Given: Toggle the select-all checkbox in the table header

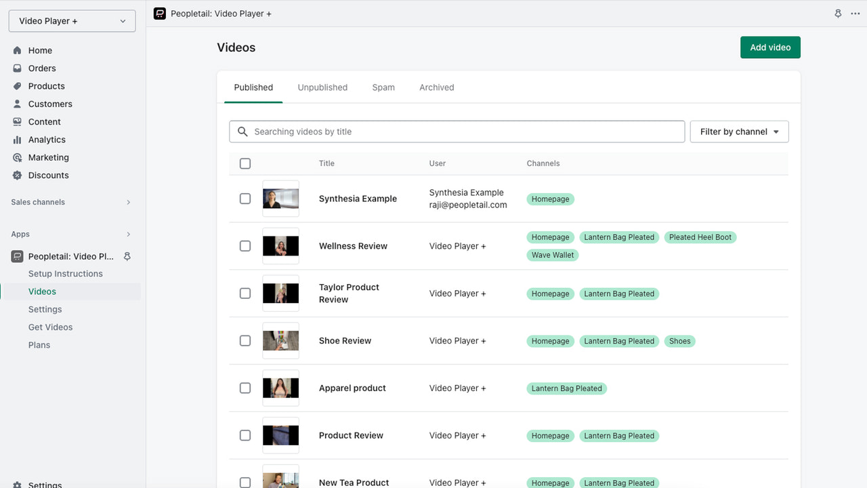Looking at the screenshot, I should 245,163.
